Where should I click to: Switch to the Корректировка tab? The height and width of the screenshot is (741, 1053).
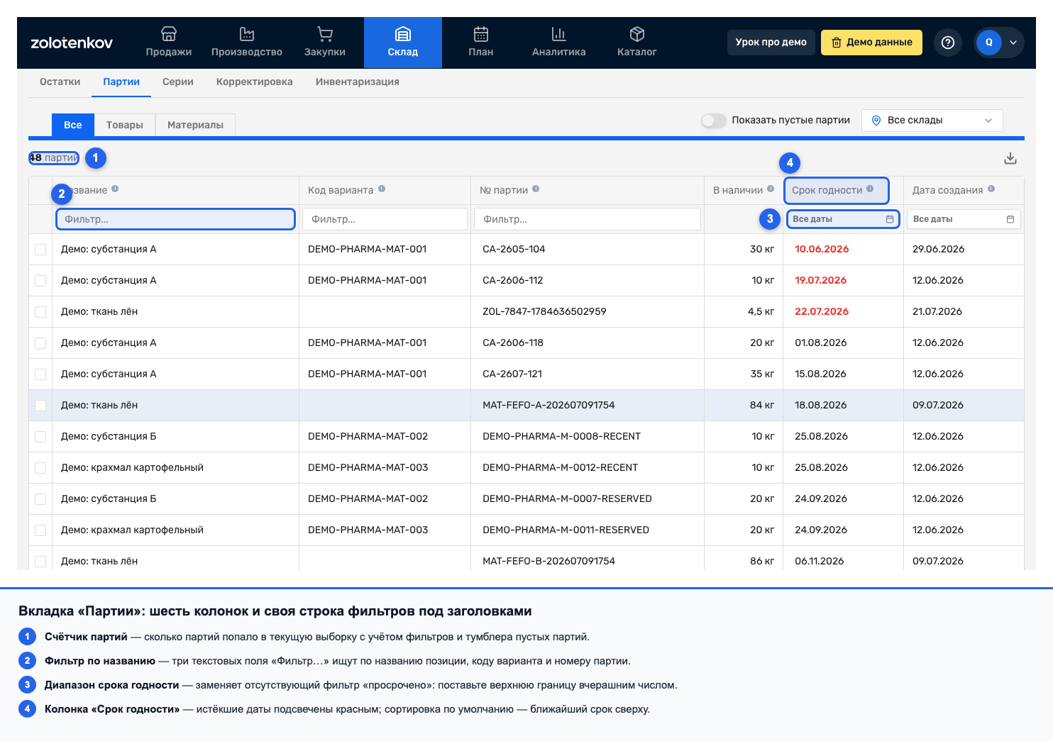point(255,82)
